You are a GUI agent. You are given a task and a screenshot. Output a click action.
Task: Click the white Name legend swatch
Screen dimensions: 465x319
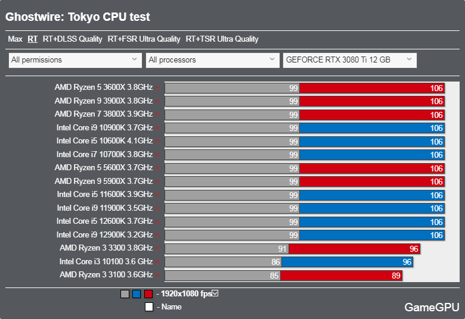149,307
